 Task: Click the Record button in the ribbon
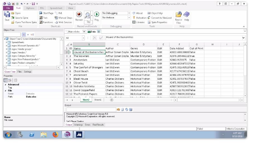pos(79,16)
